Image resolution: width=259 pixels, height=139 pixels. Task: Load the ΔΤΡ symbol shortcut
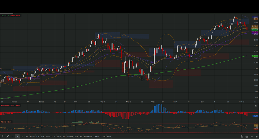pos(43,136)
